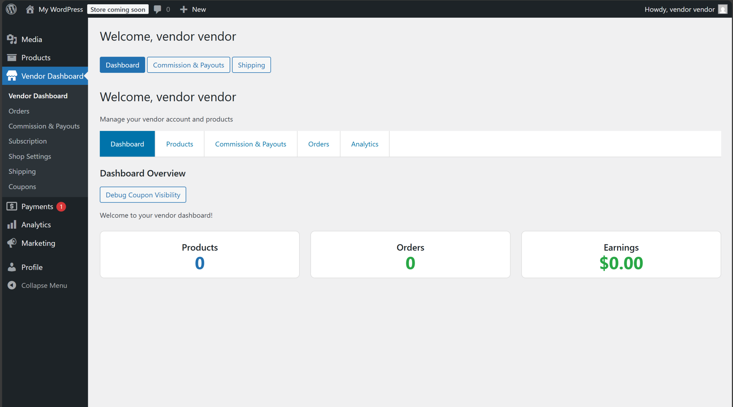Click the Profile person icon
Screen dimensions: 733x407
tap(12, 267)
